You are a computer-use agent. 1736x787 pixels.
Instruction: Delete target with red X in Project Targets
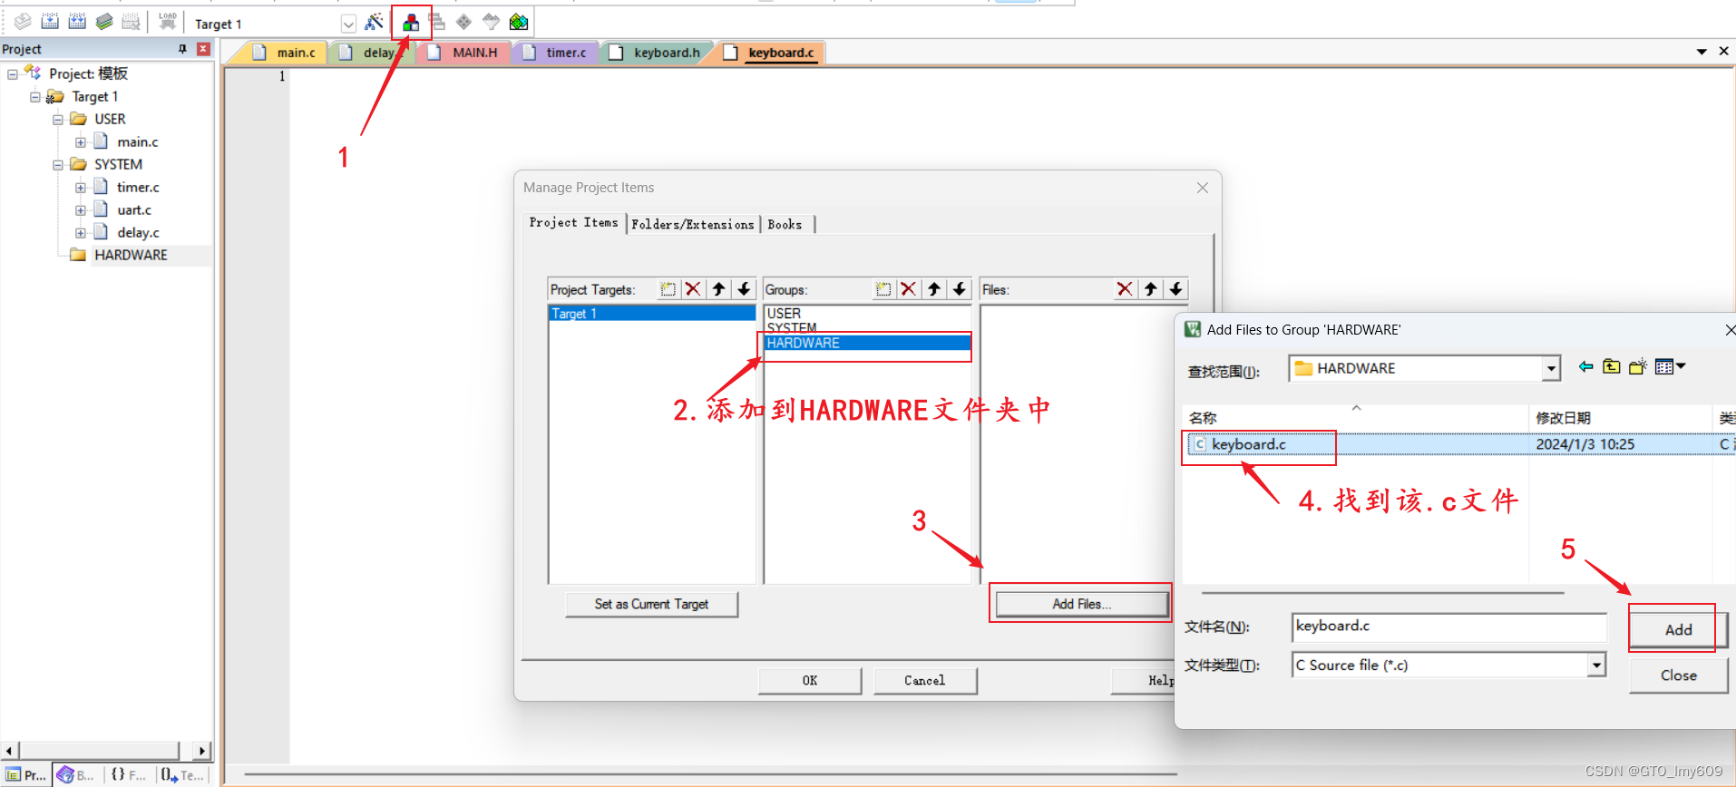[693, 289]
